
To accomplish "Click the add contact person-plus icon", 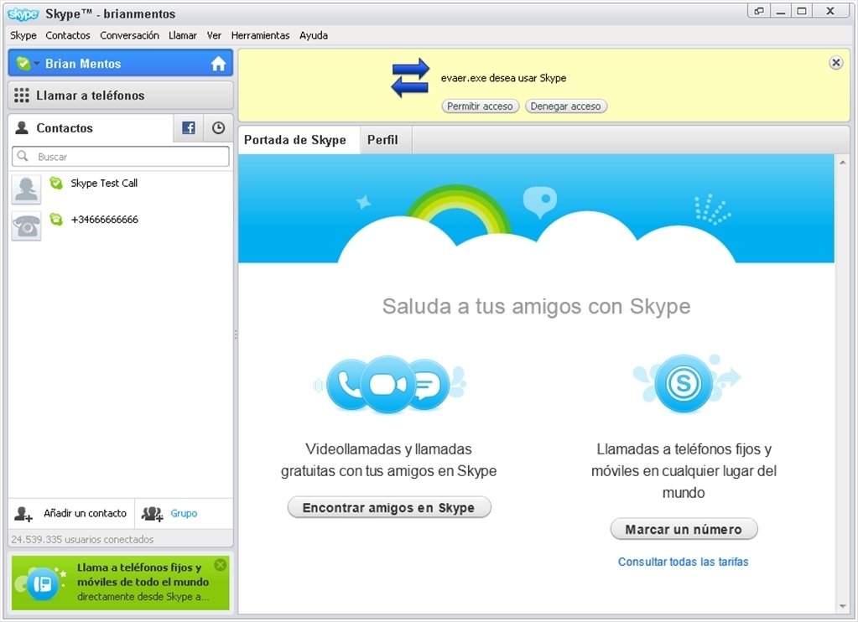I will click(x=23, y=514).
